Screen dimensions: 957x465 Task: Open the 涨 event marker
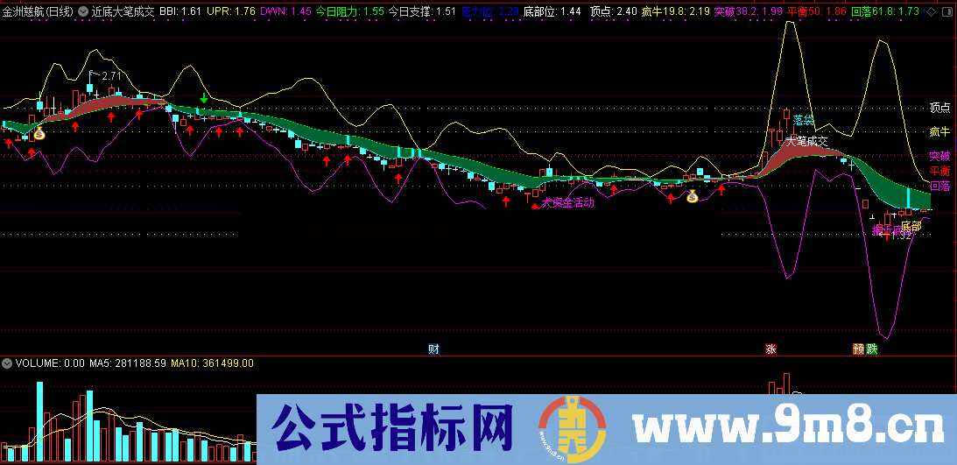click(x=771, y=349)
